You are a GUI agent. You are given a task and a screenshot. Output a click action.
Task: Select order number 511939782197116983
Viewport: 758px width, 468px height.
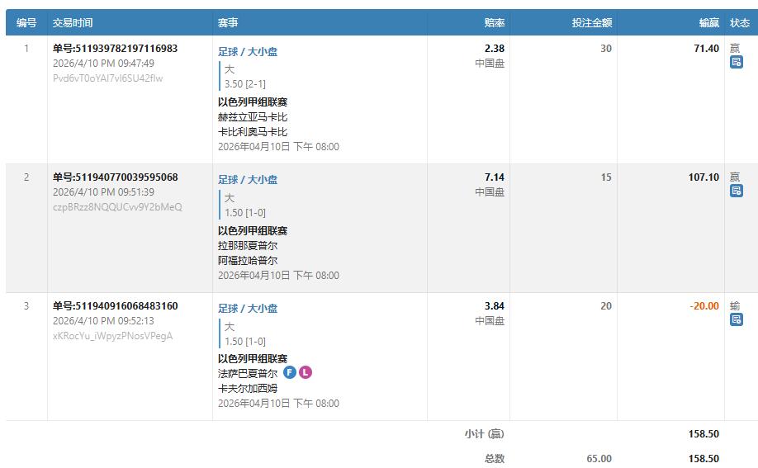(115, 49)
